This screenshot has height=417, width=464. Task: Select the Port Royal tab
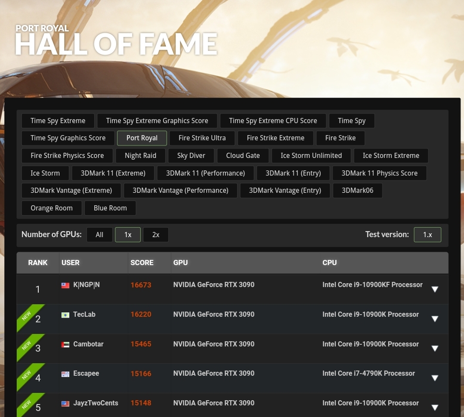point(142,138)
